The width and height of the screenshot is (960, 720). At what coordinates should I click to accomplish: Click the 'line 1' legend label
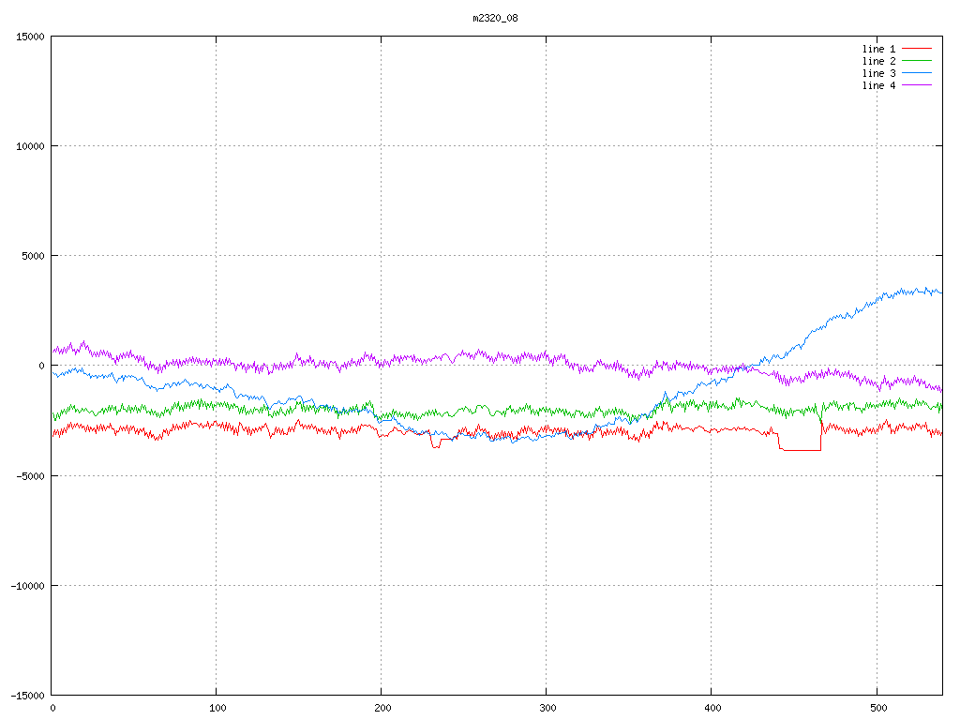878,49
